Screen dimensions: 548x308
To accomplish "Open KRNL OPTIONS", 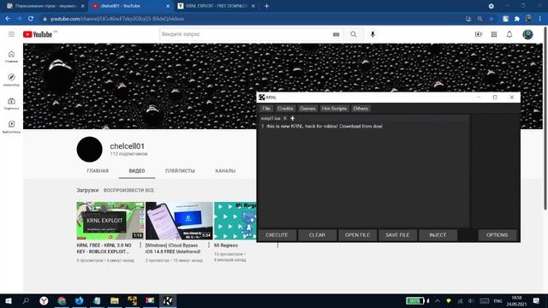I will 497,235.
